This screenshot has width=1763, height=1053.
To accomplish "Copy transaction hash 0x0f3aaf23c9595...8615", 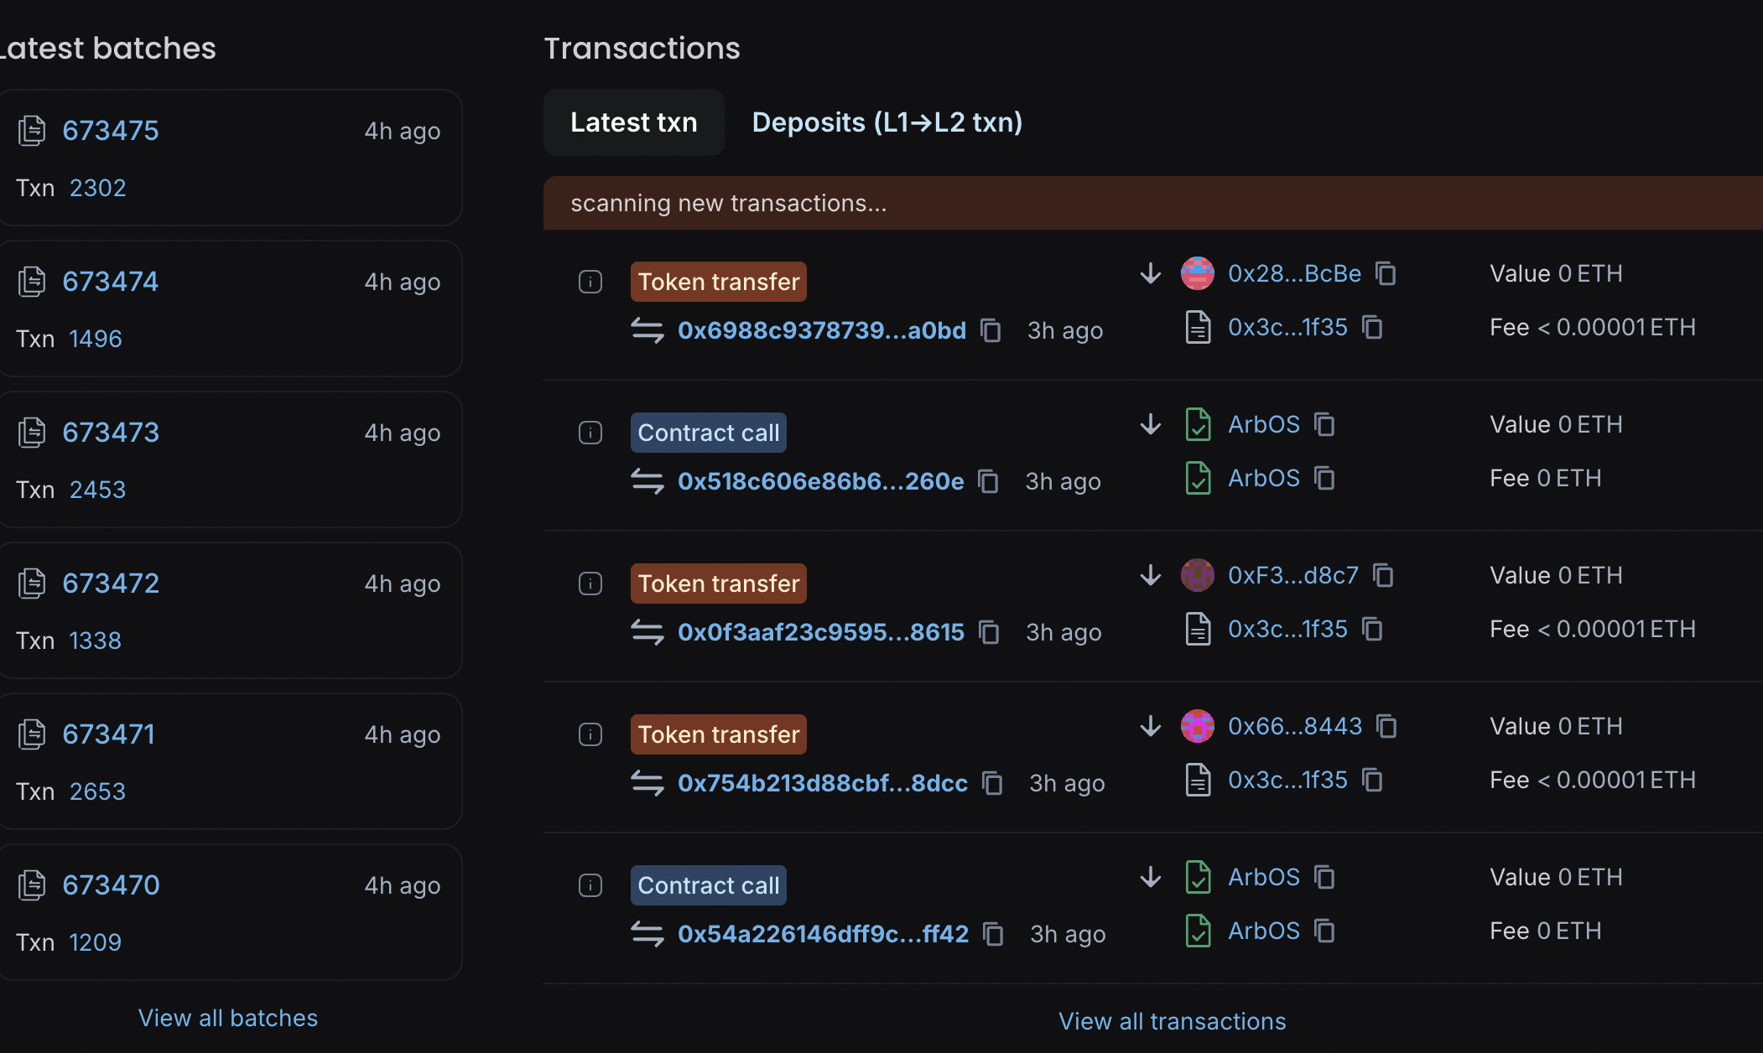I will [x=990, y=633].
